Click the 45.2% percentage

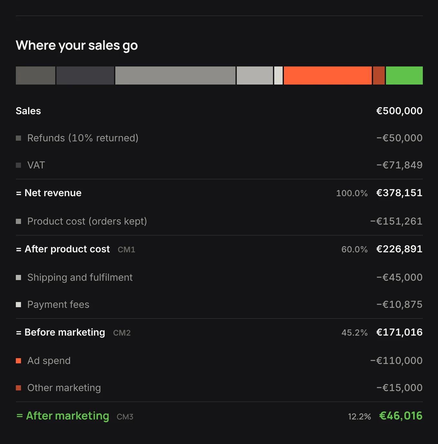[x=355, y=333]
